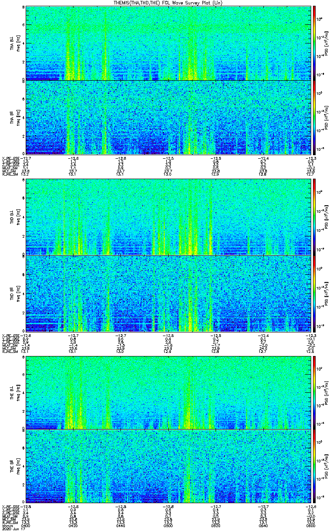Image resolution: width=332 pixels, height=532 pixels.
Task: Click the PSD [nT²/Hz] label of THD B-perpendicular panel
Action: 327,218
